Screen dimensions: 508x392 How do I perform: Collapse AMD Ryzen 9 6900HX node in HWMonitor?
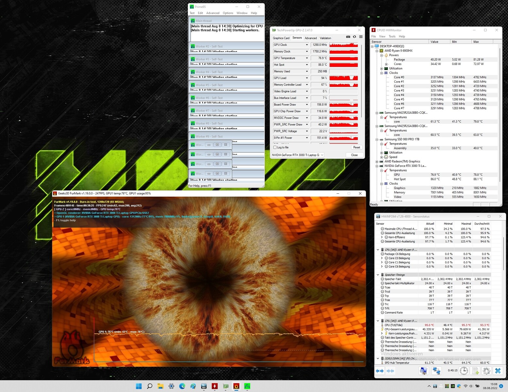click(x=377, y=51)
